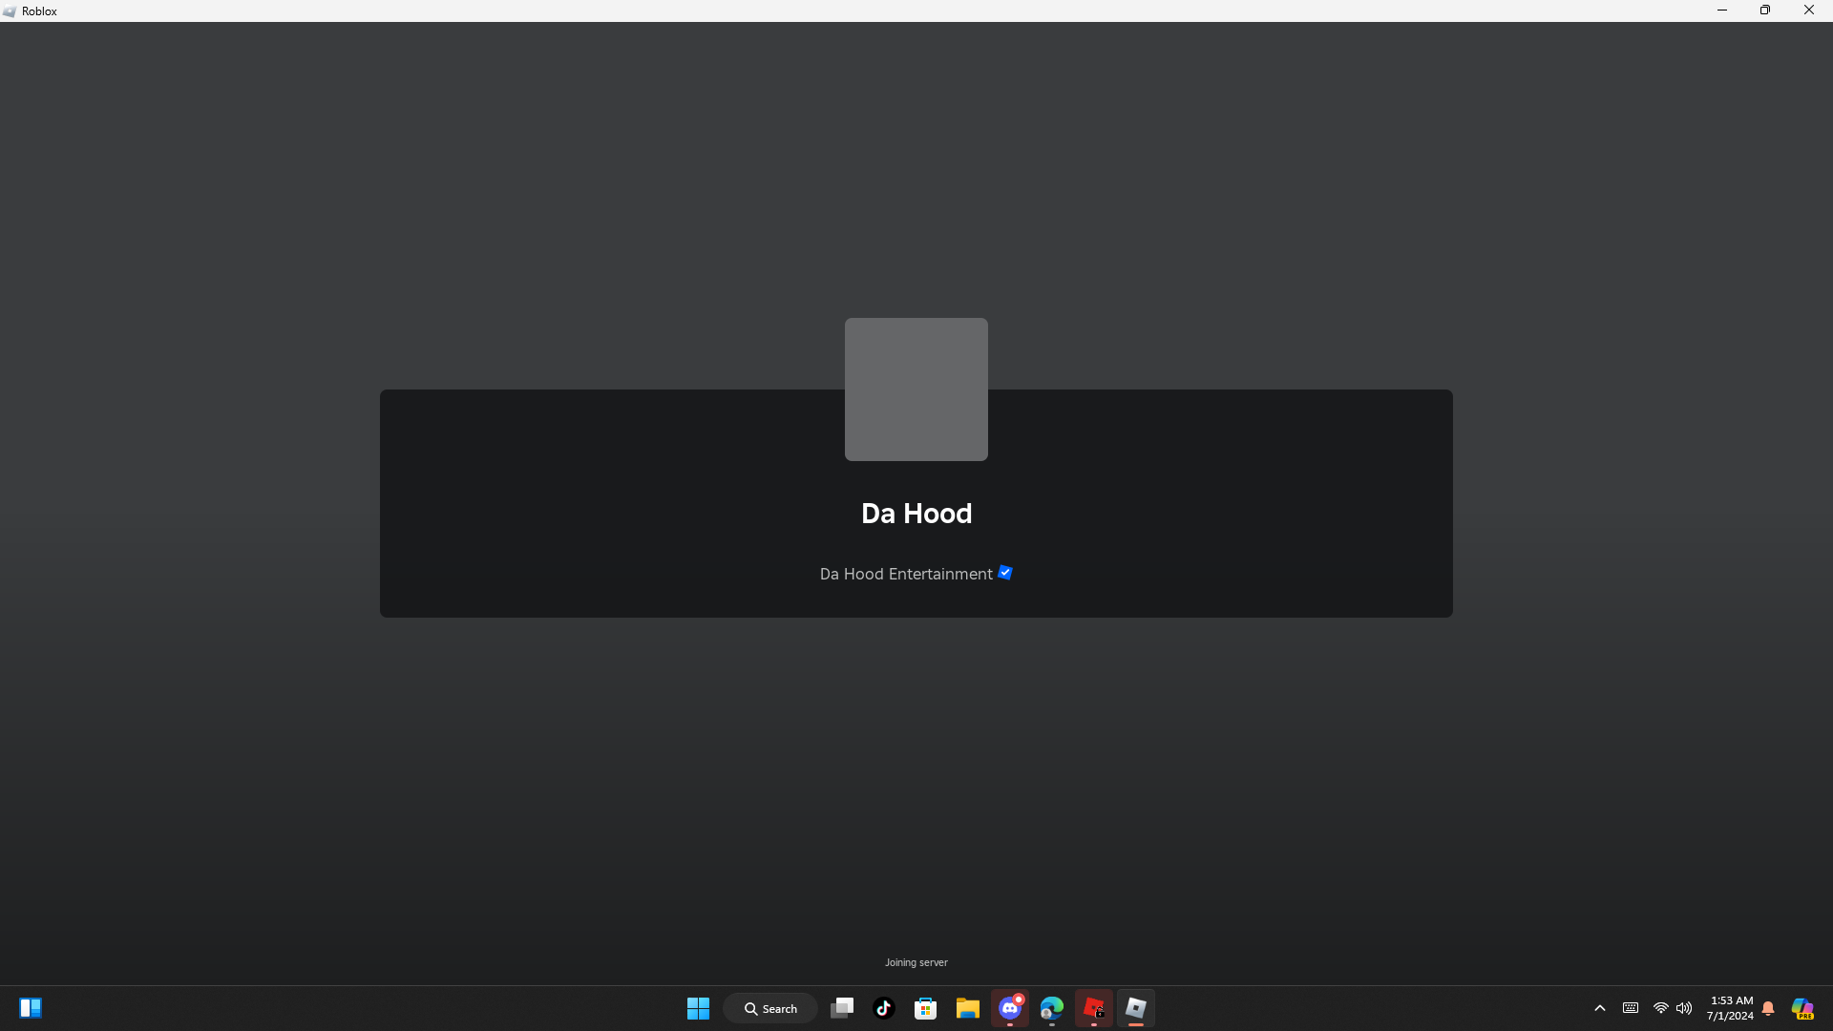Image resolution: width=1833 pixels, height=1031 pixels.
Task: Open the Windows Start menu
Action: [x=699, y=1008]
